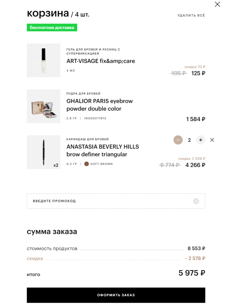This screenshot has height=307, width=228.
Task: Click the 5 975 ₽ total amount
Action: tap(192, 273)
